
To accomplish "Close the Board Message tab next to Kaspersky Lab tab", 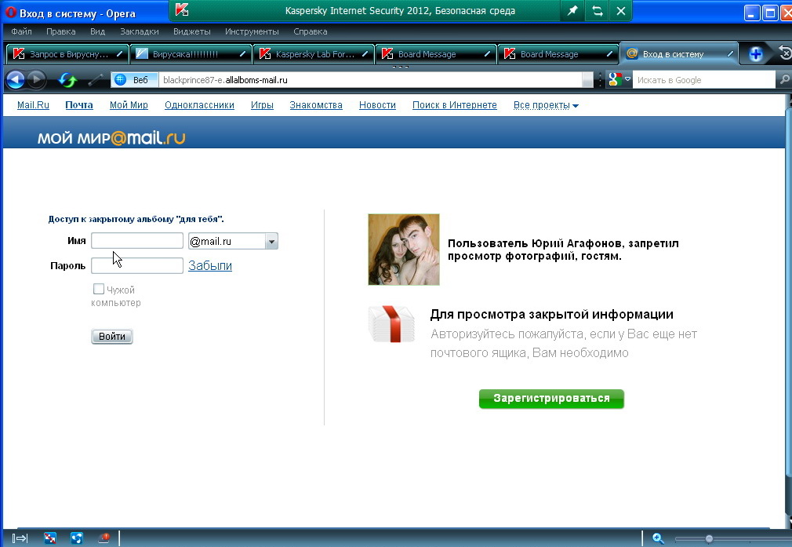I will coord(487,53).
